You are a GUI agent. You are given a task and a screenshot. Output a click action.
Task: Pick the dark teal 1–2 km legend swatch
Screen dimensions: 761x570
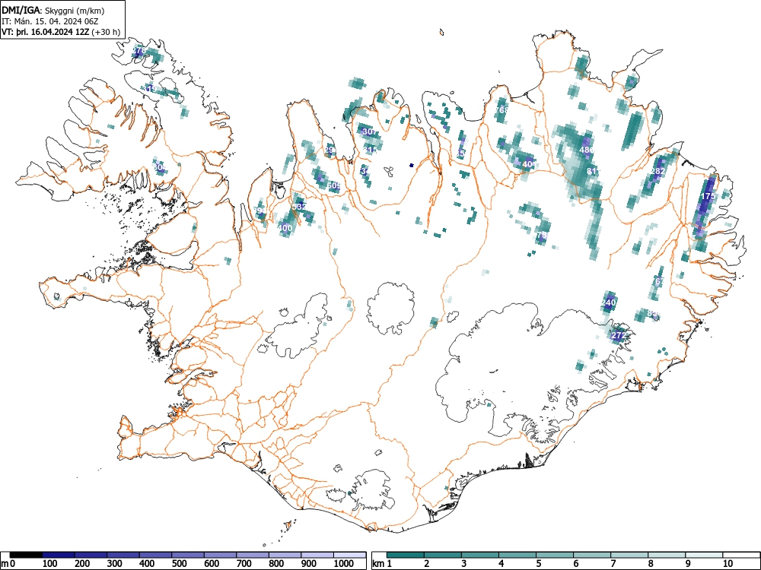[x=406, y=555]
